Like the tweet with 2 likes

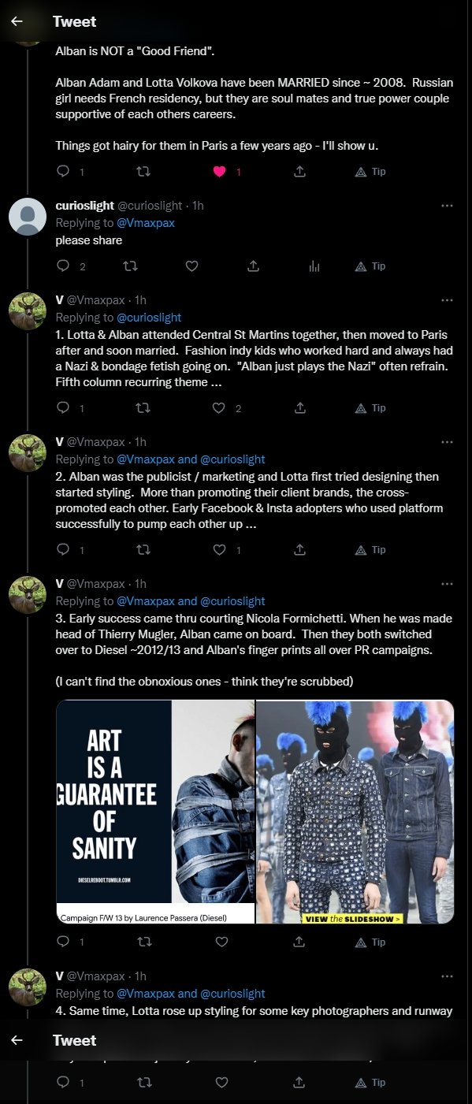pyautogui.click(x=221, y=408)
